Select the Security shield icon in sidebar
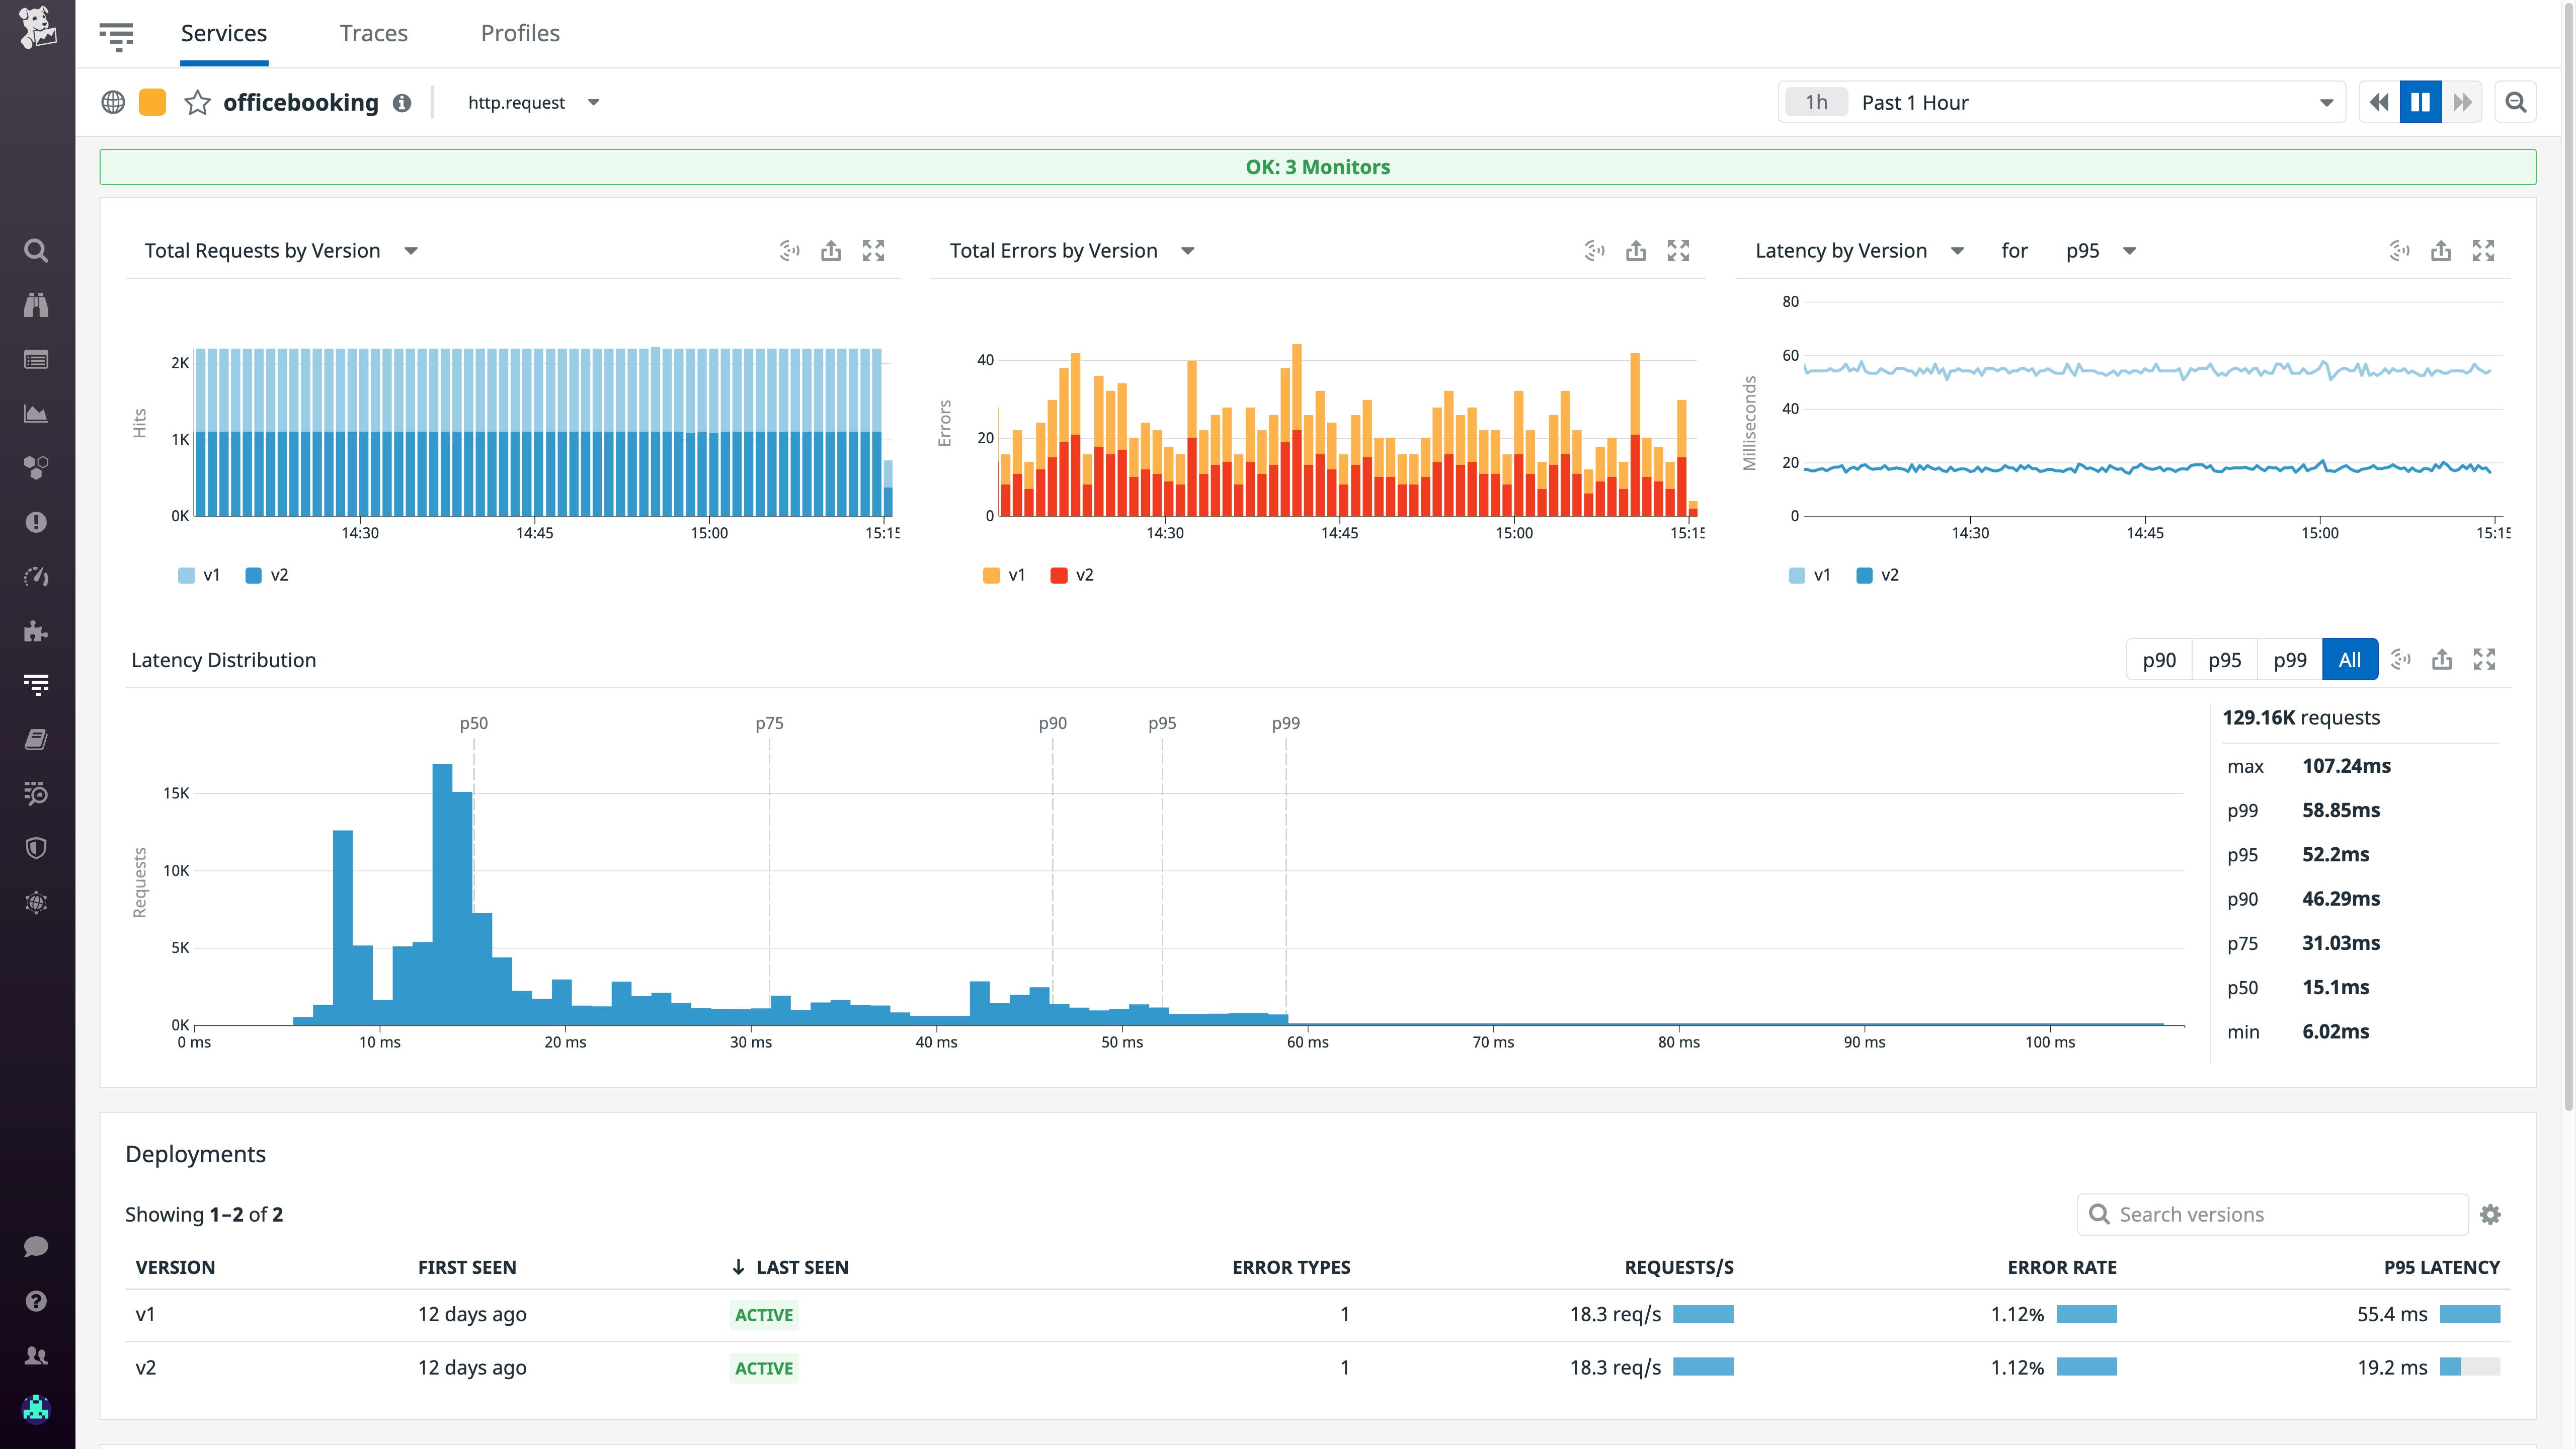2576x1449 pixels. tap(36, 848)
